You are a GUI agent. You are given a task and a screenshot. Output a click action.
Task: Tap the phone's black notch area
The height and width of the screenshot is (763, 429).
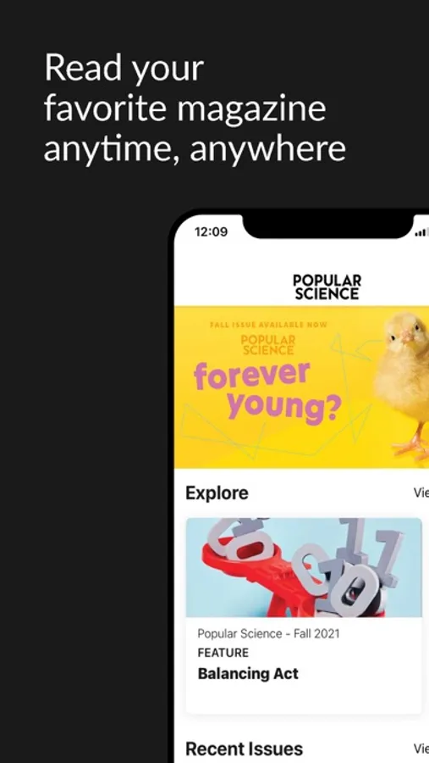pos(328,226)
